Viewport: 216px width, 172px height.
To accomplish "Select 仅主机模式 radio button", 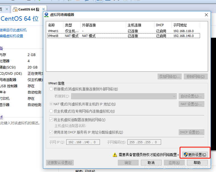I will pos(51,111).
